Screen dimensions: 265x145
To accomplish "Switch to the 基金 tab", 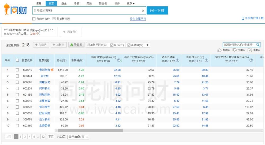I will pos(64,3).
